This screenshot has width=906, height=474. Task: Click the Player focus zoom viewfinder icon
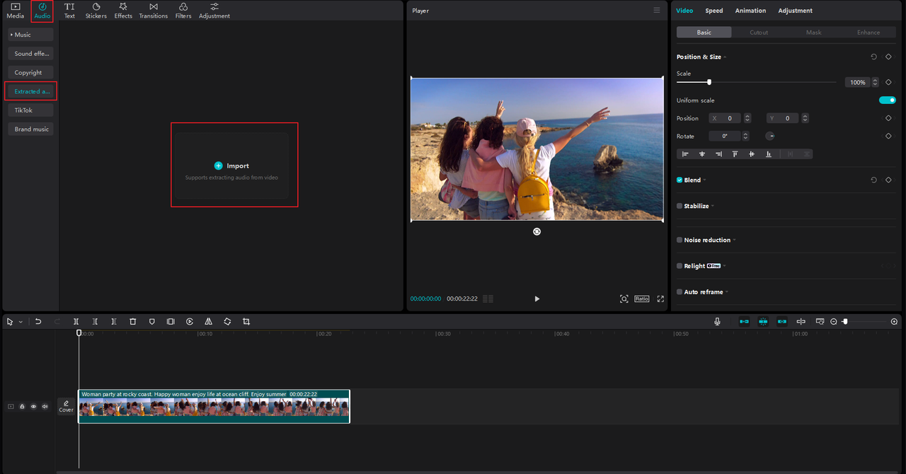point(624,299)
